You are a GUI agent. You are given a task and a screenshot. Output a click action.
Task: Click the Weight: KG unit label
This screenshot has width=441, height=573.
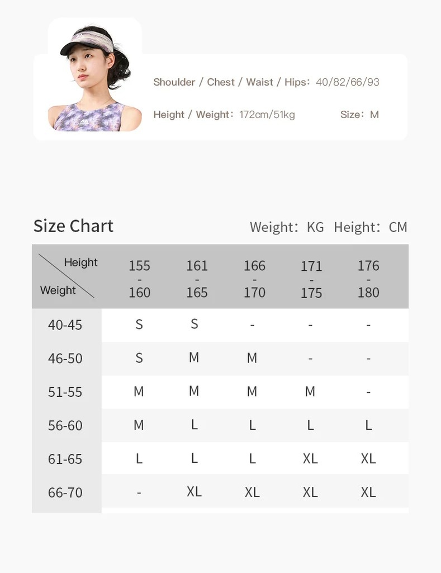click(x=287, y=227)
